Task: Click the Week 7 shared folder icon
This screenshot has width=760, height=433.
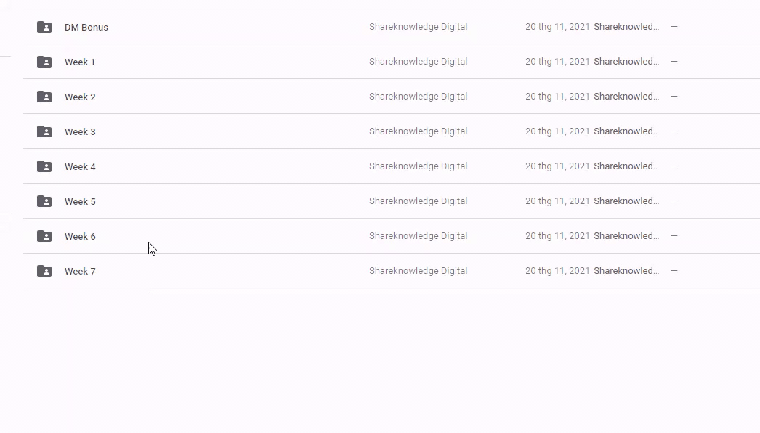Action: 44,271
